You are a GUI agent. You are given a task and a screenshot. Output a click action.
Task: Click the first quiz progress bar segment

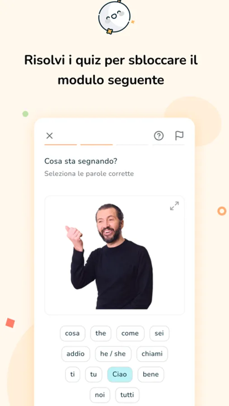pyautogui.click(x=61, y=145)
